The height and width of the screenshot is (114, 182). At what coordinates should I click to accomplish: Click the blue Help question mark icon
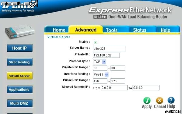tap(171, 100)
